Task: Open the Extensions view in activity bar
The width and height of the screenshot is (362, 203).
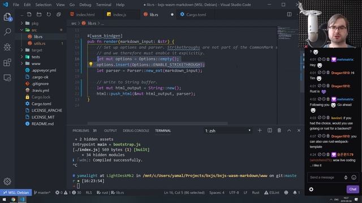Action: [x=7, y=63]
